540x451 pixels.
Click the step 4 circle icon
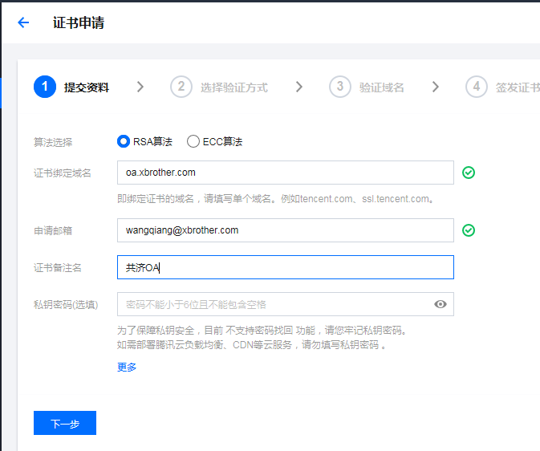point(477,87)
